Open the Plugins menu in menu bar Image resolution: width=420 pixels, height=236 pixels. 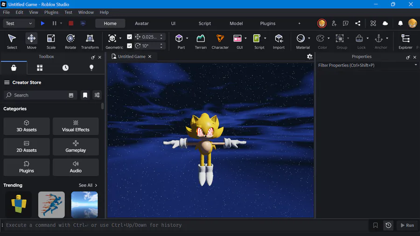(51, 12)
